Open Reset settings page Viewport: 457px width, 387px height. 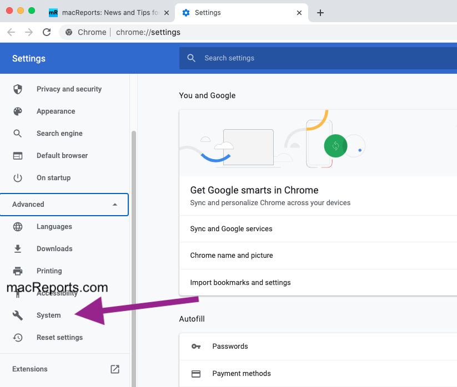(x=65, y=338)
